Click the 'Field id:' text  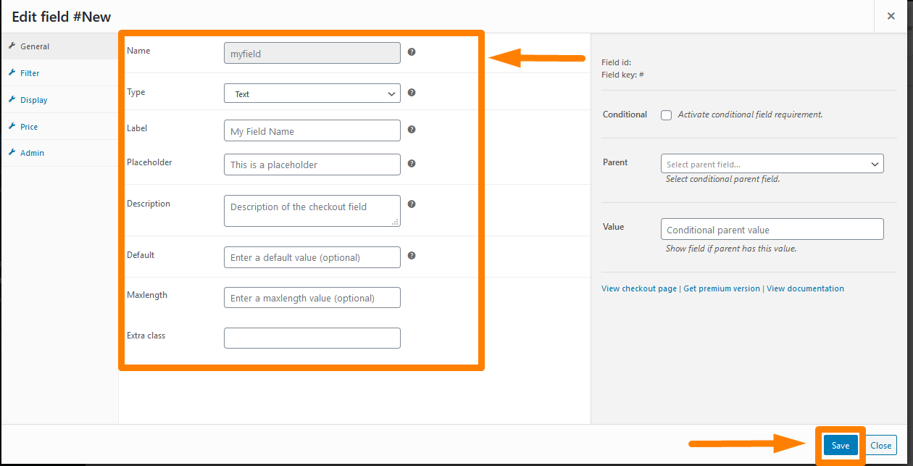click(x=617, y=62)
